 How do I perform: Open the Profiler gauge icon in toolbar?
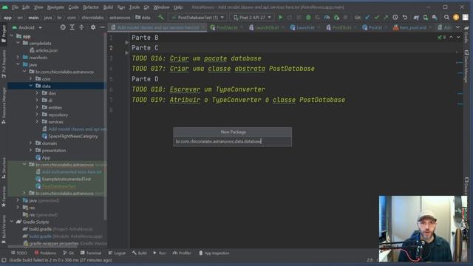click(x=327, y=18)
